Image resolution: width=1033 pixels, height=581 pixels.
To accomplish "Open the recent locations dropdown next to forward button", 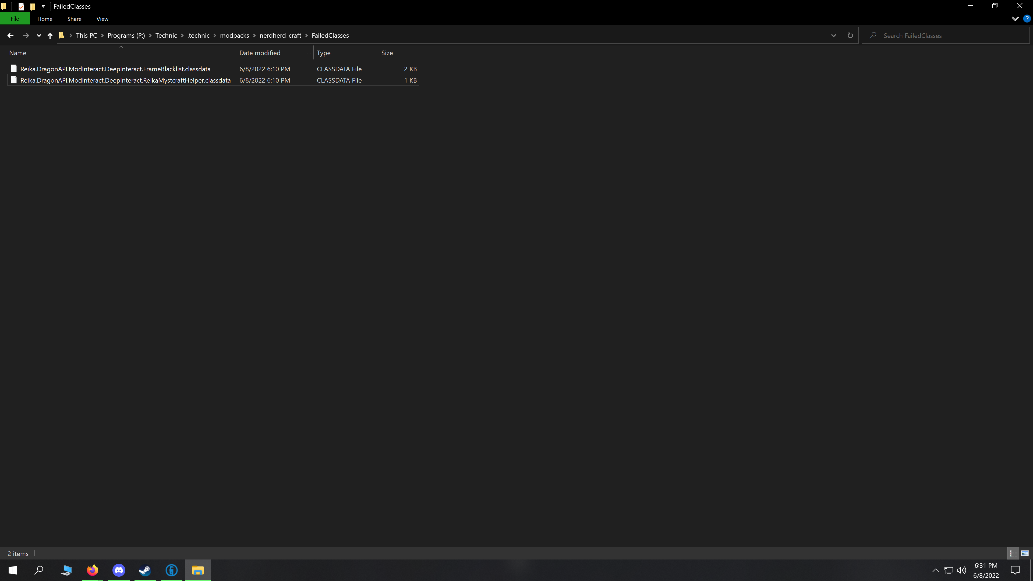I will tap(38, 35).
